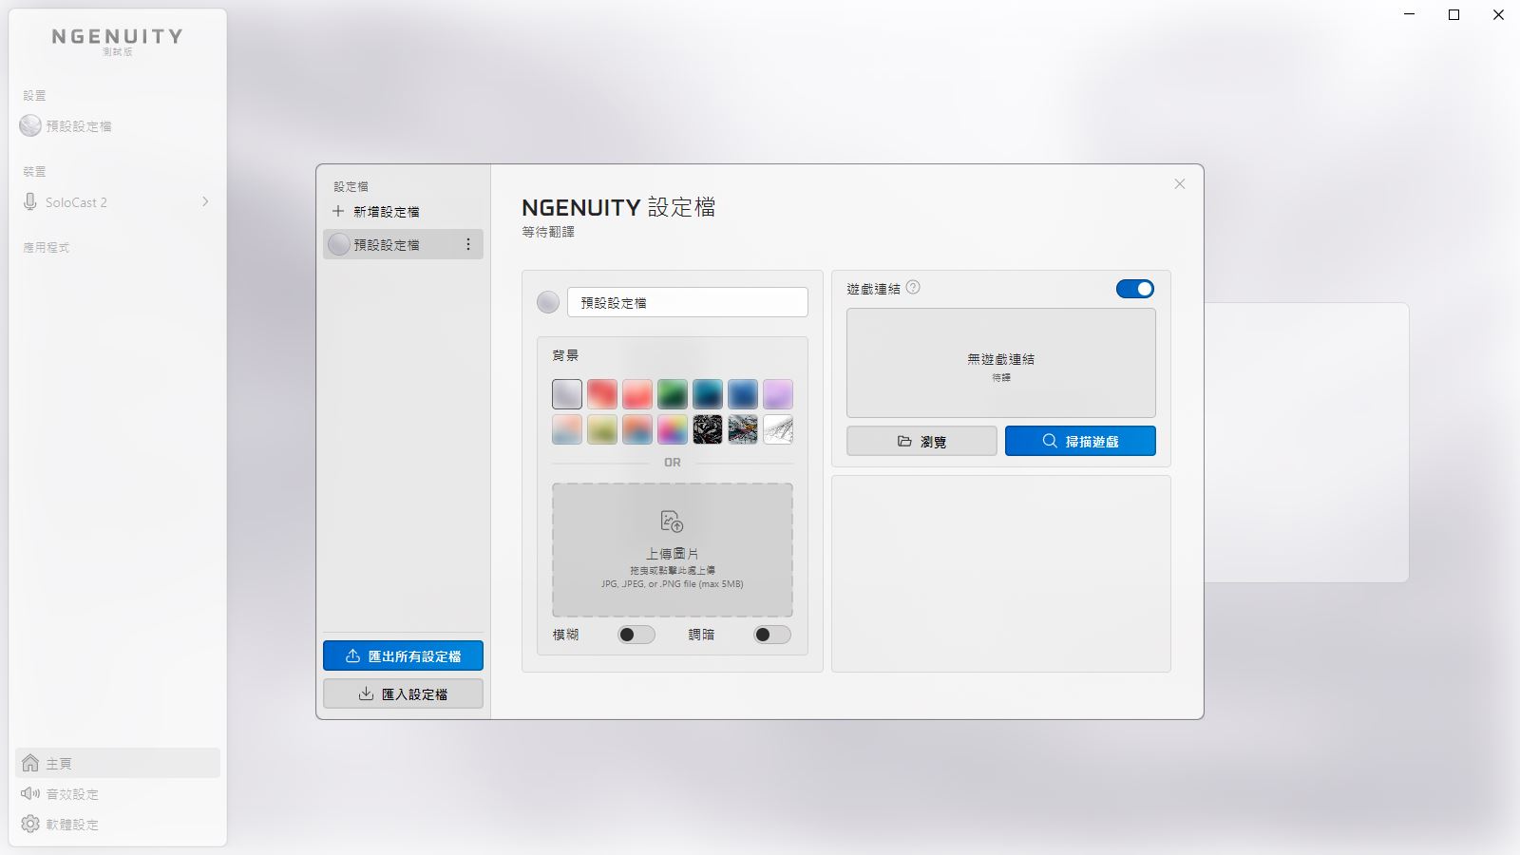Choose the olive yellow-green background swatch

[x=602, y=429]
